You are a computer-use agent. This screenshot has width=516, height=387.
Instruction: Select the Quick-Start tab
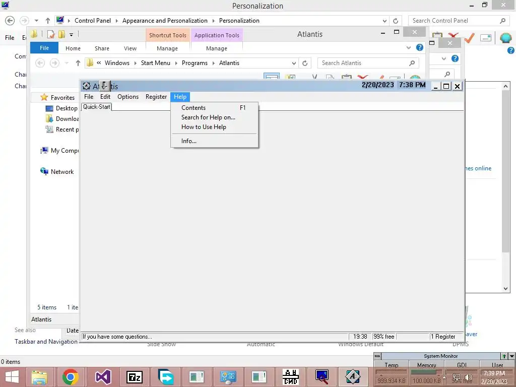click(96, 107)
